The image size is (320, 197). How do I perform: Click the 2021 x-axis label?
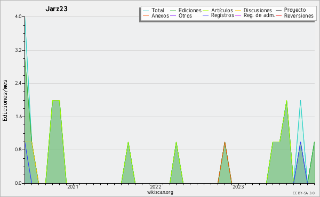[73, 187]
